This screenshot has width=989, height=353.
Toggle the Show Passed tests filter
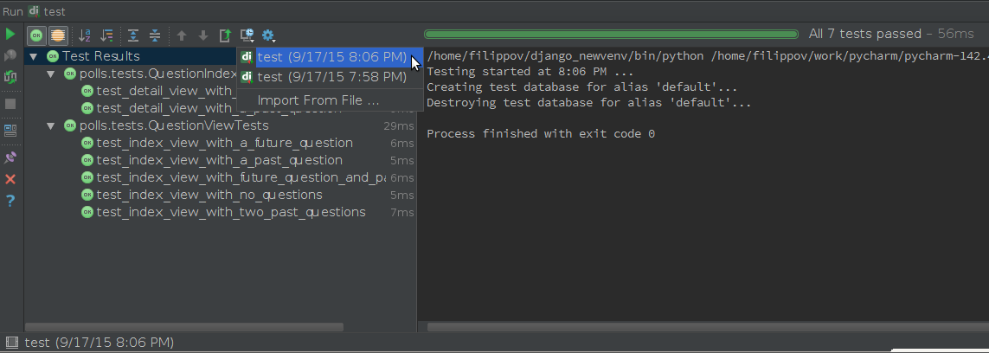pyautogui.click(x=37, y=35)
